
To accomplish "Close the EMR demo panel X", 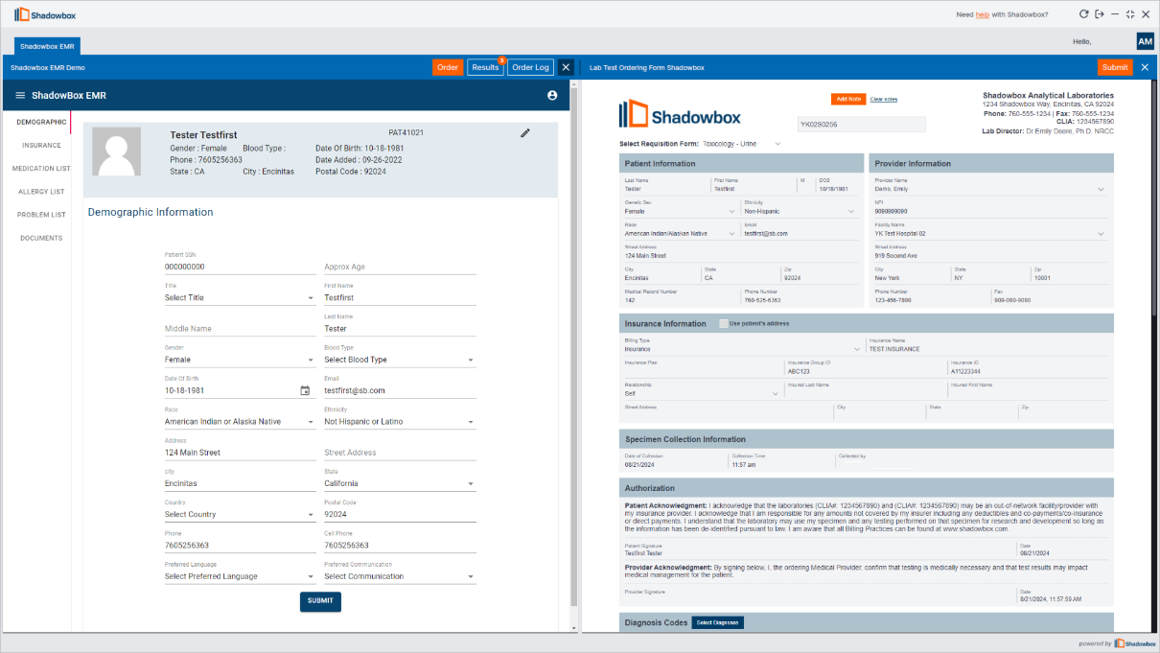I will pyautogui.click(x=566, y=67).
